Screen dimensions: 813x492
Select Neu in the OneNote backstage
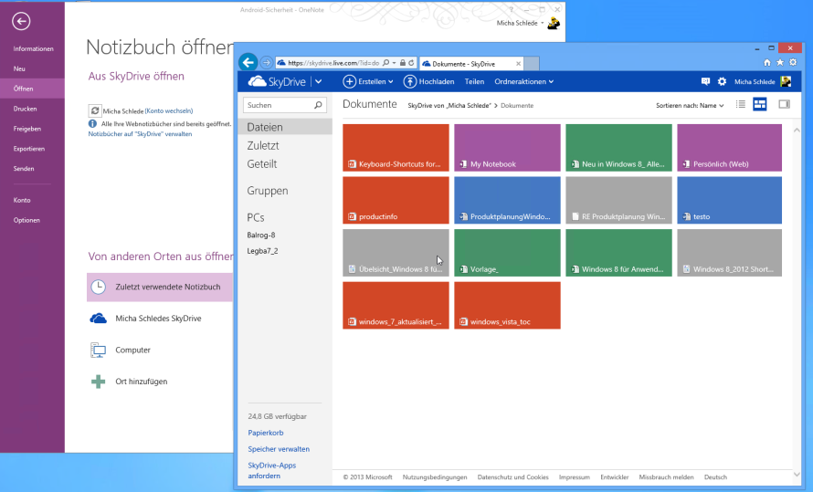click(19, 68)
